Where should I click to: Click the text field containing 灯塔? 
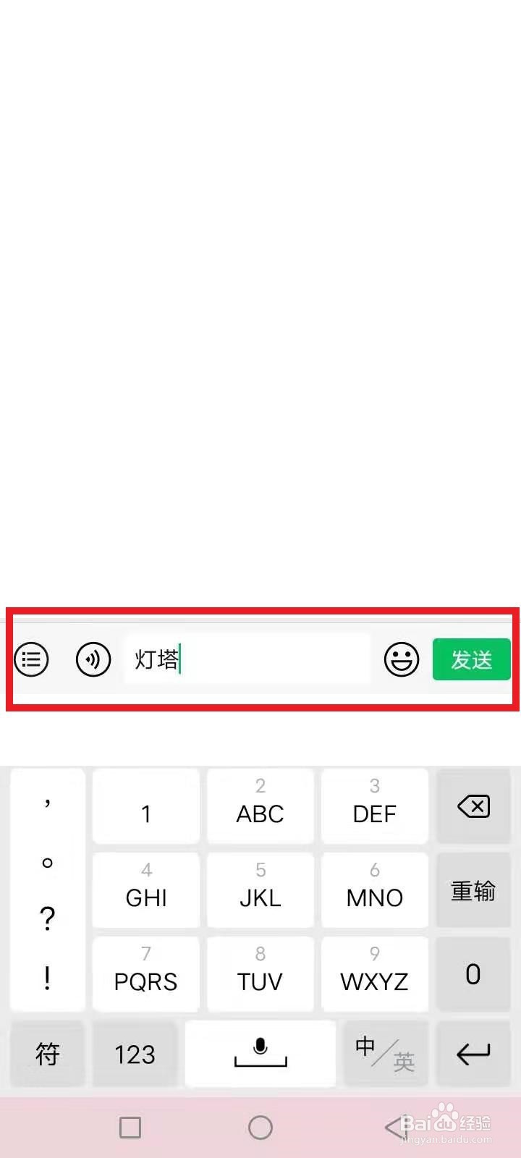click(x=247, y=659)
